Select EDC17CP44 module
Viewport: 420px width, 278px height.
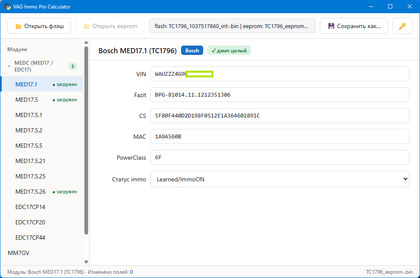click(41, 238)
